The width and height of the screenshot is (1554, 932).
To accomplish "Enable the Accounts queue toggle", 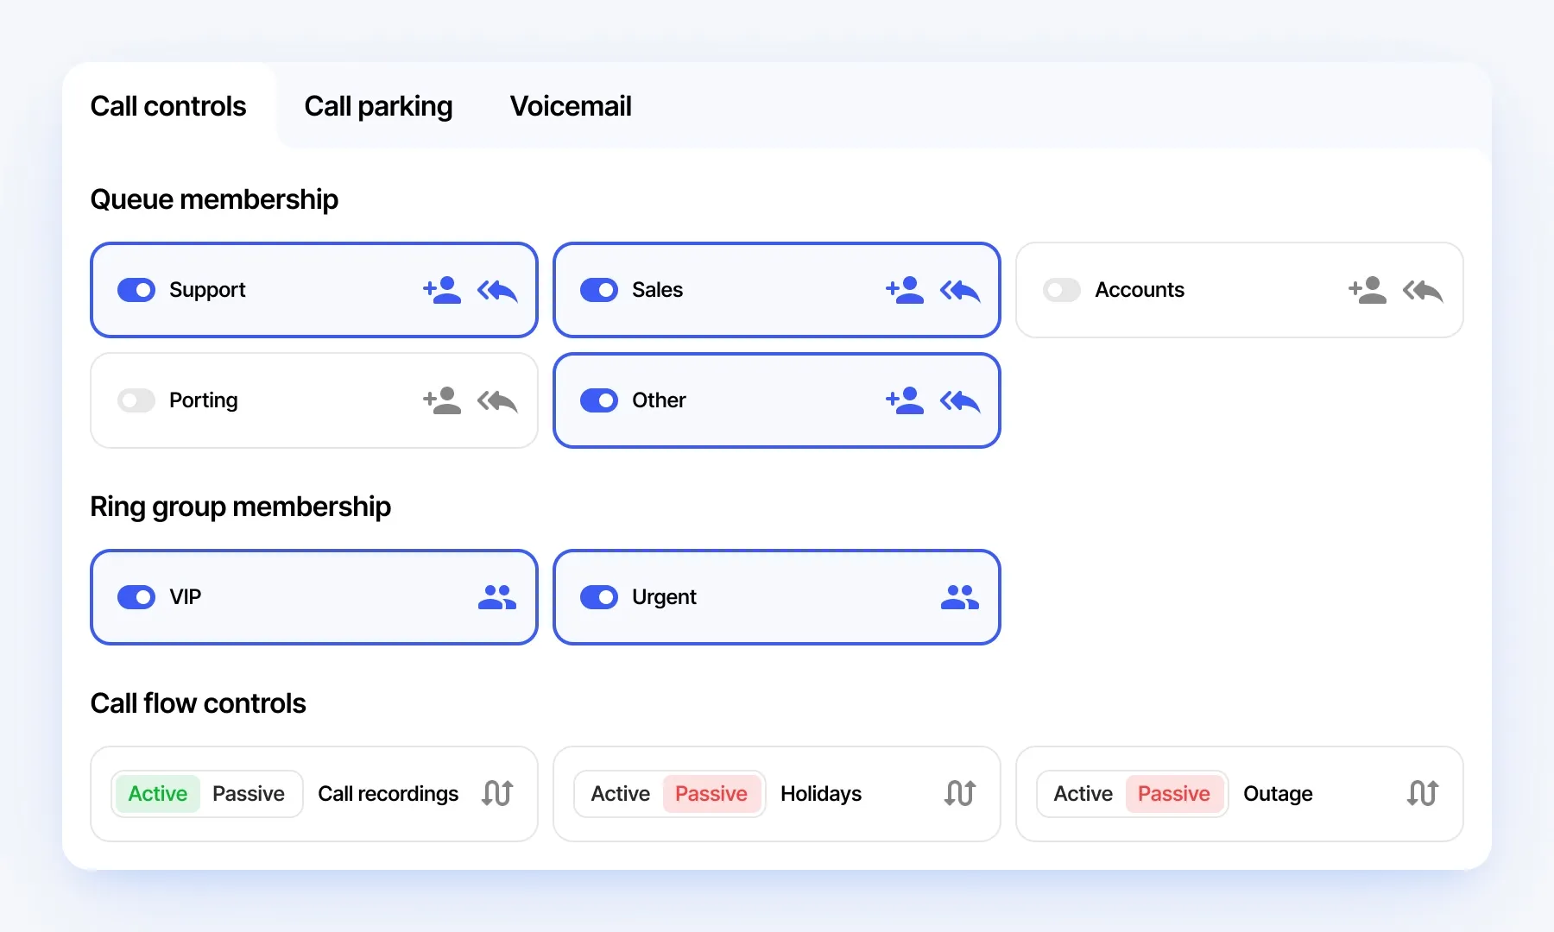I will [x=1062, y=290].
